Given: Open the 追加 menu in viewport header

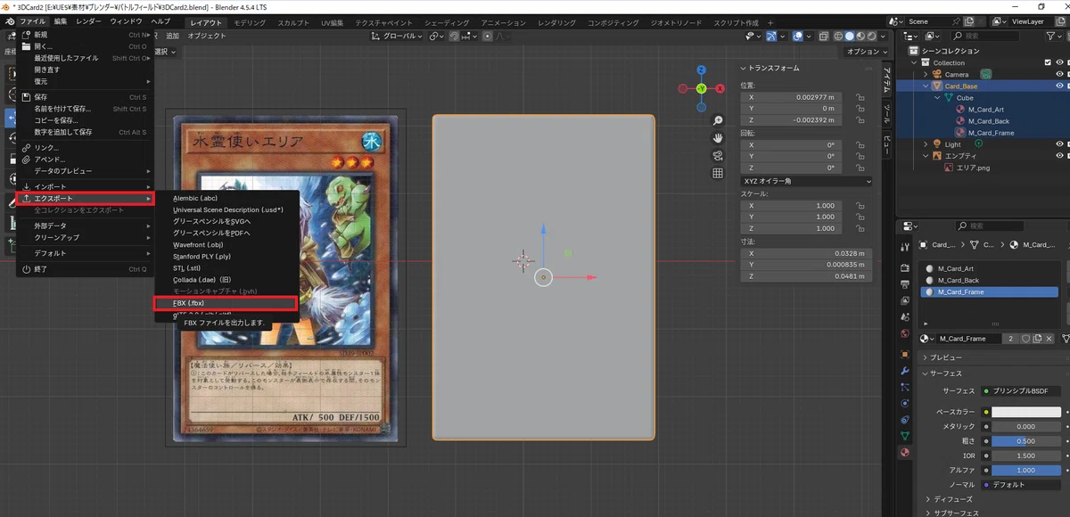Looking at the screenshot, I should pos(173,36).
